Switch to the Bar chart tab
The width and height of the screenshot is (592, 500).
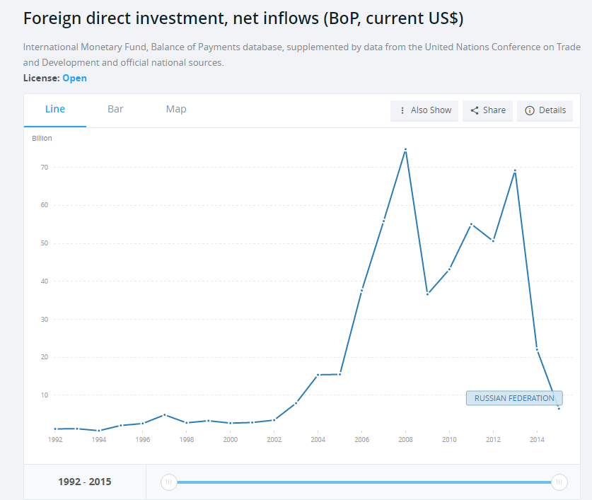(115, 109)
